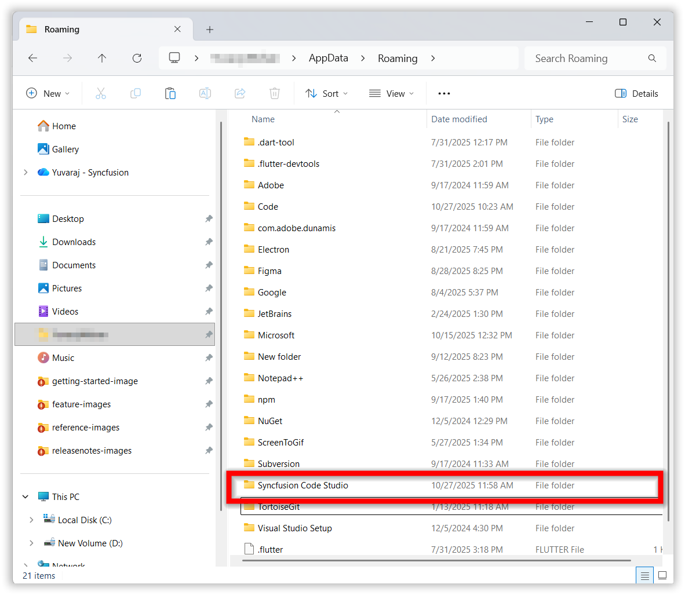Open the View dropdown menu
Screen dimensions: 685x595
pos(392,93)
